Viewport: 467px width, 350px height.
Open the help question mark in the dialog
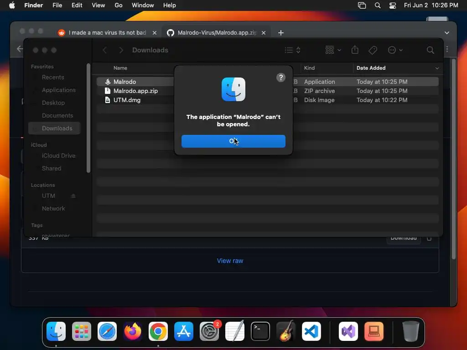(x=280, y=77)
